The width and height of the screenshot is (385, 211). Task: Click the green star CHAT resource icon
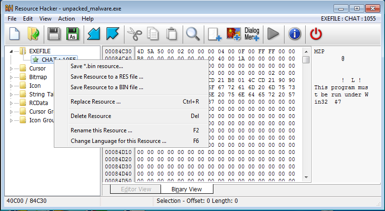click(36, 59)
